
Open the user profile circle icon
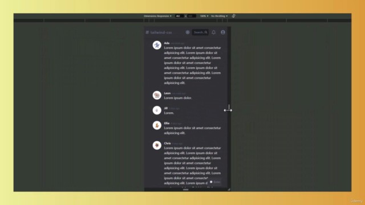point(223,32)
